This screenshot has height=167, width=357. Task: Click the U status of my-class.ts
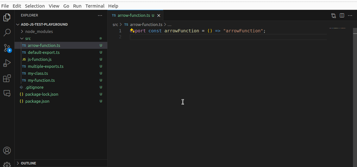pyautogui.click(x=101, y=74)
